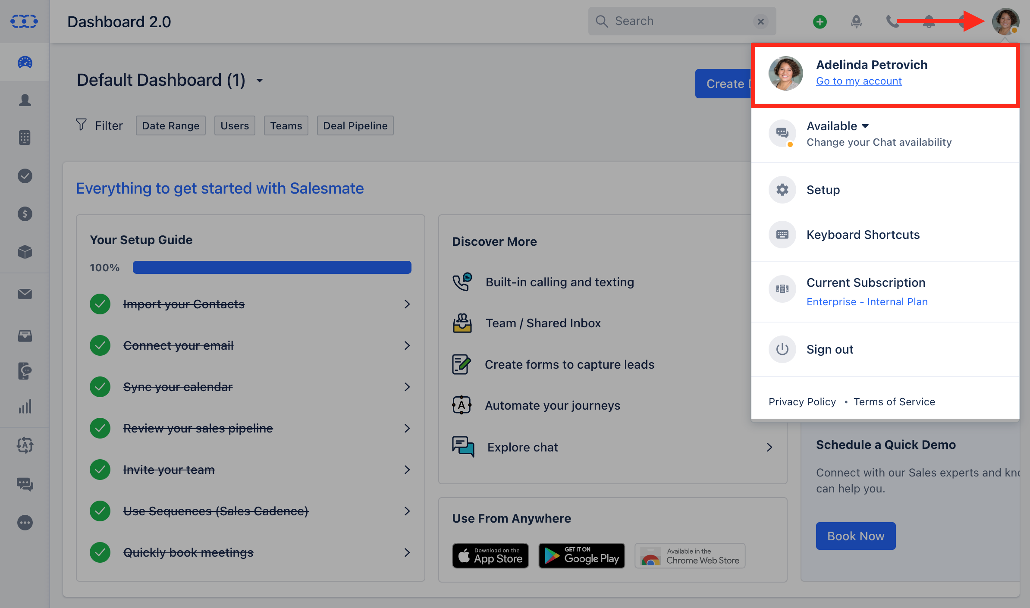Expand Use Sequences chevron
1030x608 pixels.
[407, 511]
